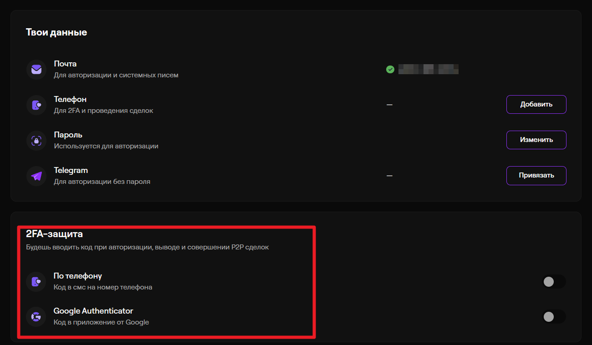Enable the По телефону 2FA toggle

[x=554, y=282]
